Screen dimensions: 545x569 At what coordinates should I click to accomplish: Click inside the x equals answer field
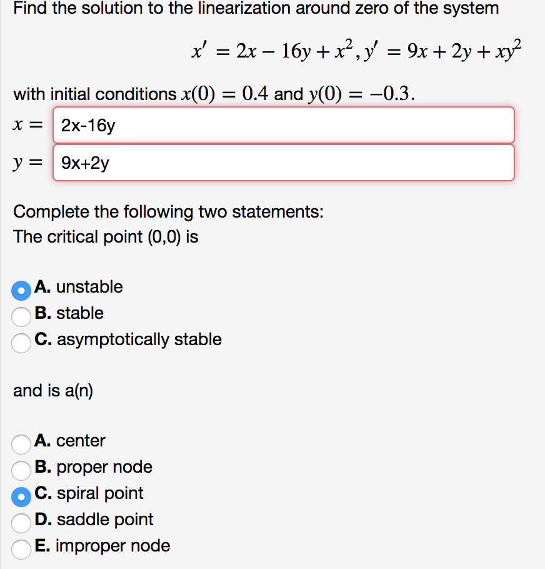click(x=281, y=125)
